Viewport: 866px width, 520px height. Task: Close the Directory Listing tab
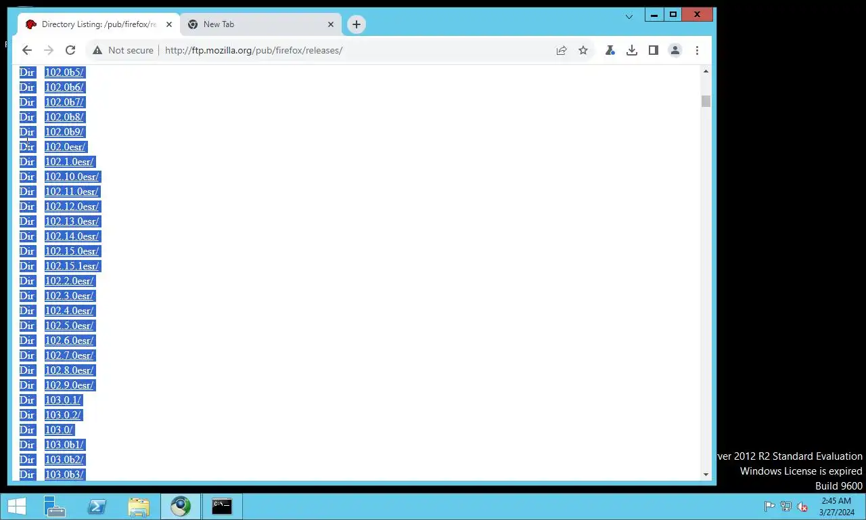click(169, 24)
